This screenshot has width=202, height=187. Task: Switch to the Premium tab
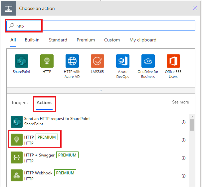pos(86,40)
